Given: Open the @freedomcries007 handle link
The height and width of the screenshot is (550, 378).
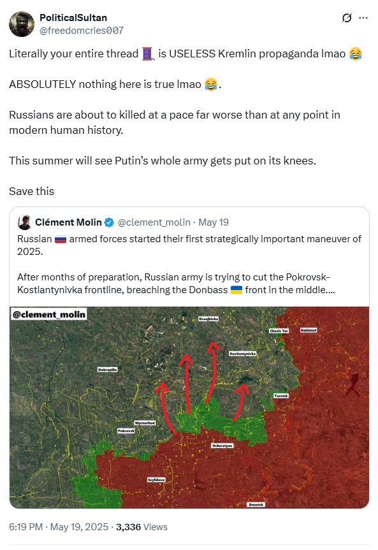Looking at the screenshot, I should pyautogui.click(x=82, y=31).
